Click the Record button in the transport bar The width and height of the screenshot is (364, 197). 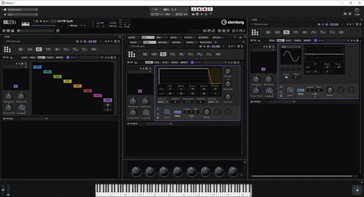tap(205, 9)
